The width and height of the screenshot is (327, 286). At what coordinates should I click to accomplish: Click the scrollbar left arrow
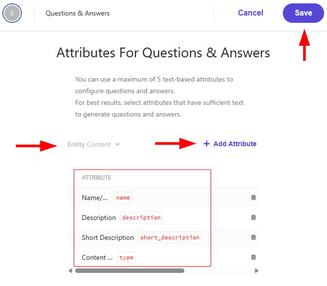[70, 271]
